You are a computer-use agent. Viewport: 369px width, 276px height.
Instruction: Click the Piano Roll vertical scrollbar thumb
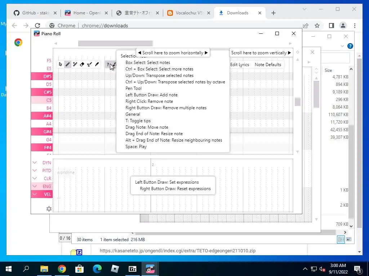(x=297, y=102)
